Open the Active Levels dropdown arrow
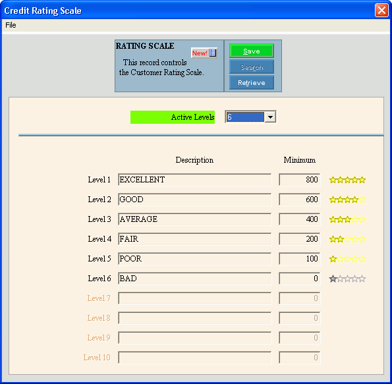Viewport: 392px width, 384px height. pyautogui.click(x=270, y=117)
